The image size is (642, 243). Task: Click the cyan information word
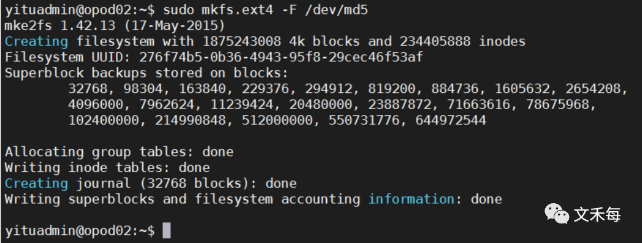point(411,199)
